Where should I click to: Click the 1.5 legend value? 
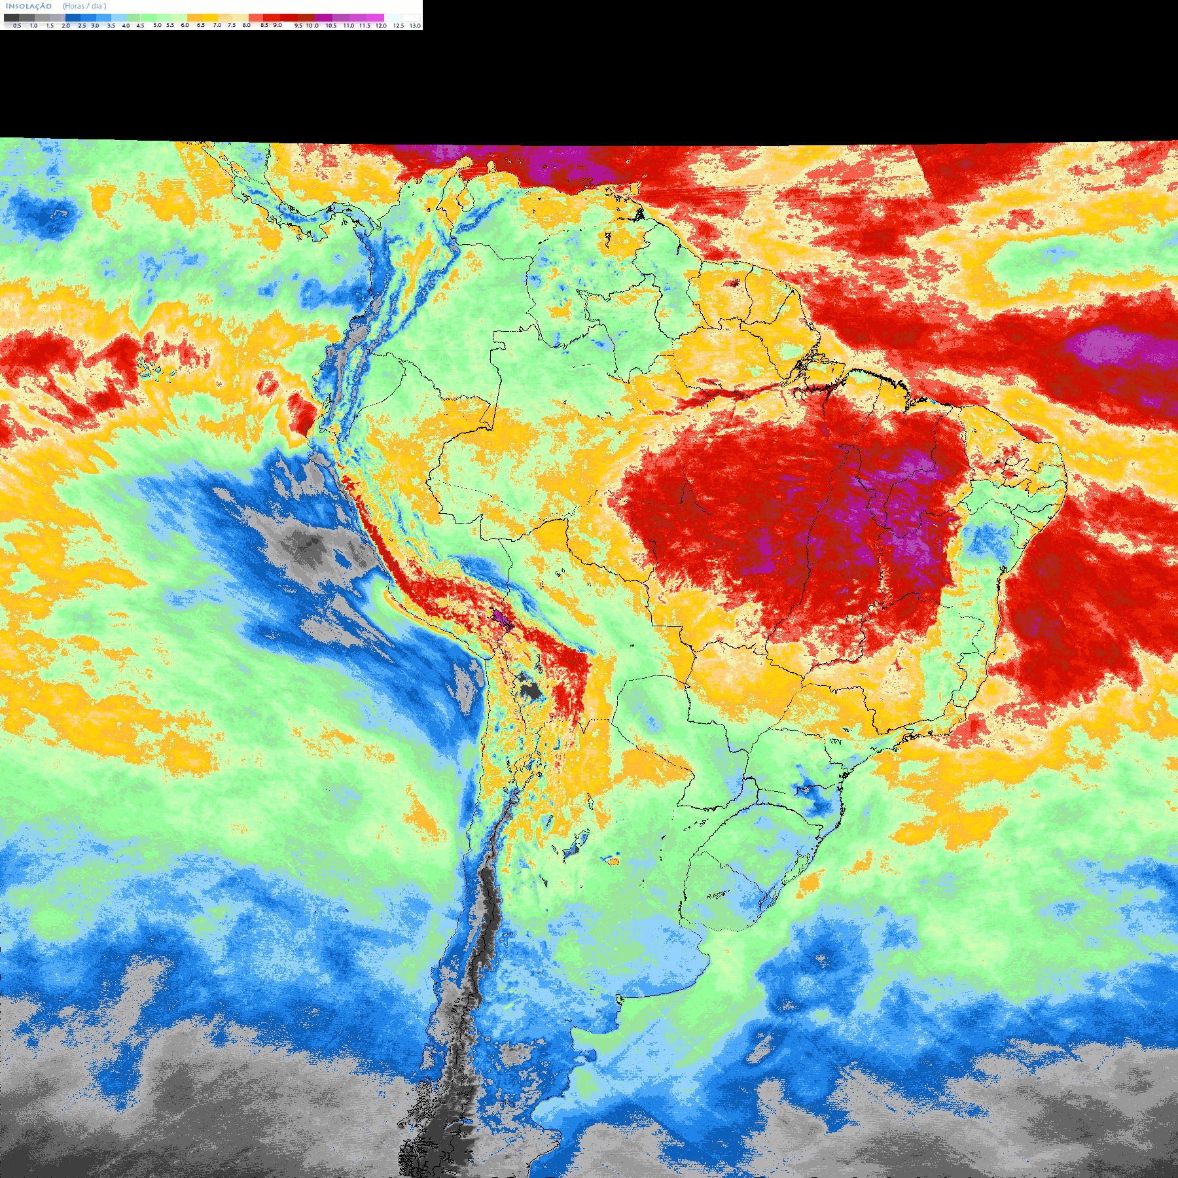50,26
